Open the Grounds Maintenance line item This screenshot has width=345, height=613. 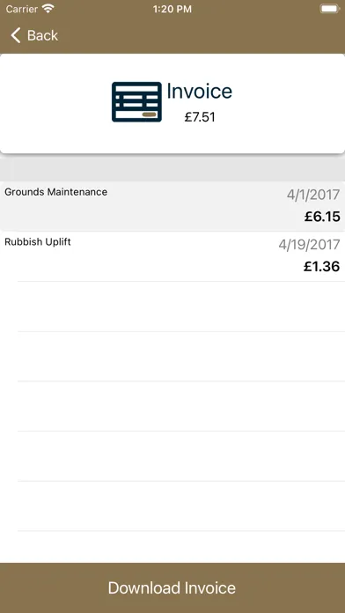172,206
